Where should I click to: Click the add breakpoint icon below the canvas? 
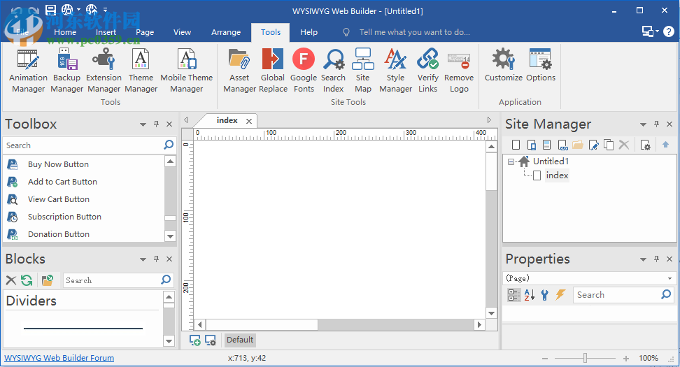(x=194, y=340)
